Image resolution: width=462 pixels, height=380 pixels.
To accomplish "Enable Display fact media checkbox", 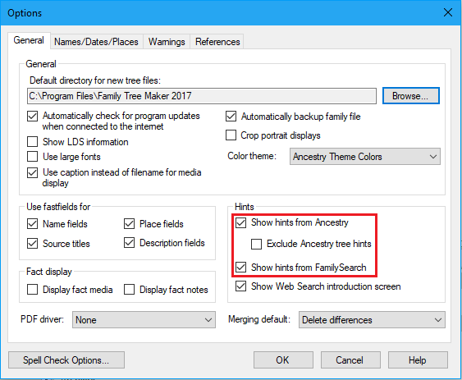I will coord(32,290).
